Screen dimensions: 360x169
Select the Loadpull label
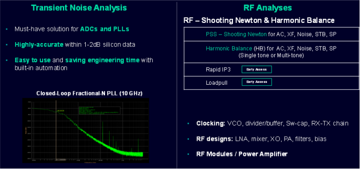click(217, 82)
